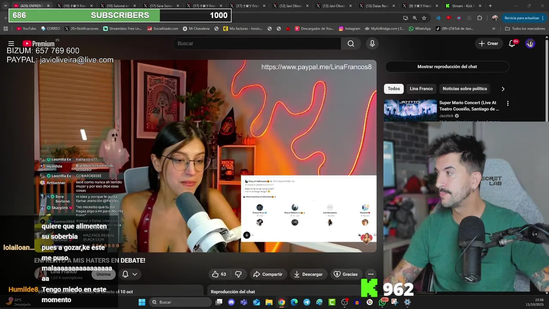Open Windows Start menu
The height and width of the screenshot is (309, 549).
(x=142, y=302)
